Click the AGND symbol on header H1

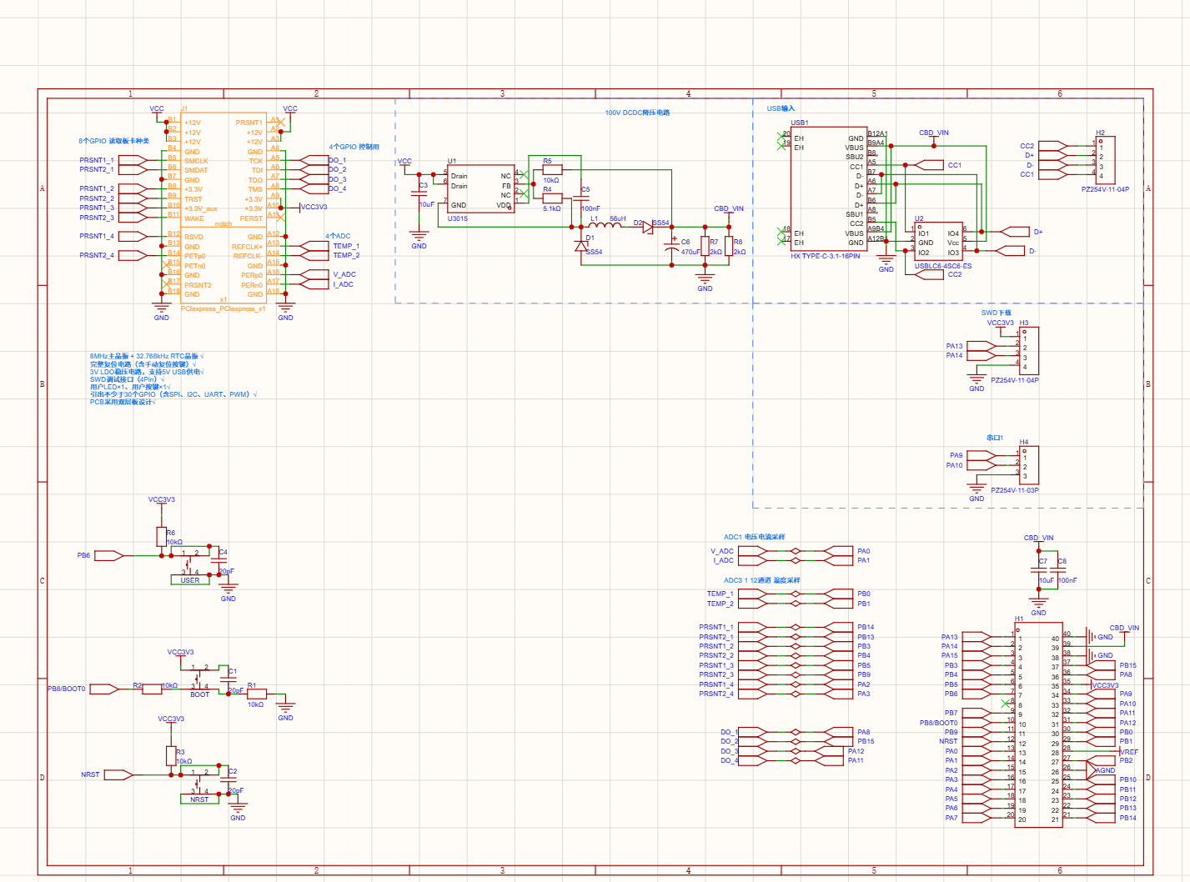tap(1101, 770)
